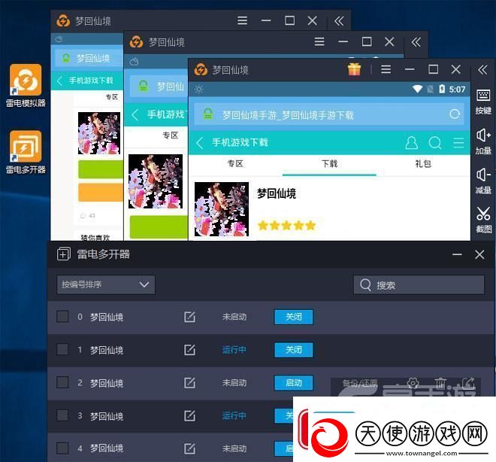Screen dimensions: 496x462
Task: Click the 减量 volume down icon
Action: click(x=483, y=181)
